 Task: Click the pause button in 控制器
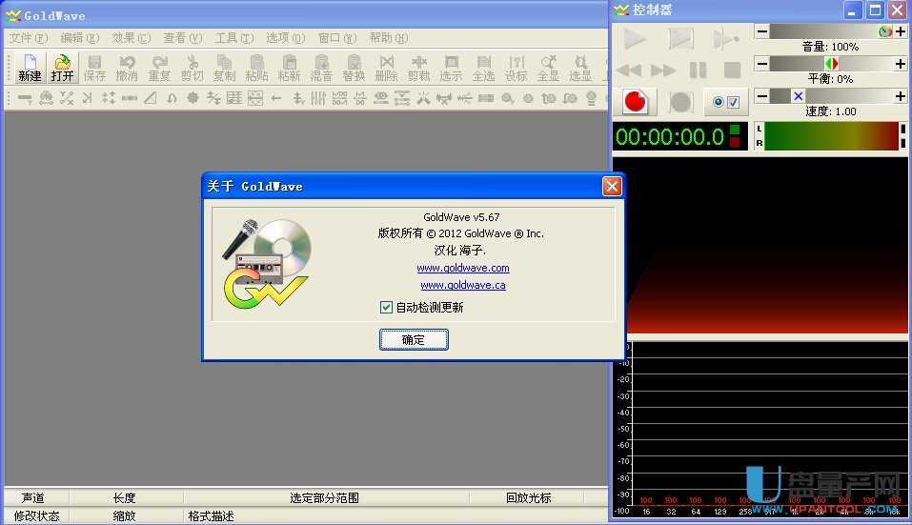tap(699, 71)
